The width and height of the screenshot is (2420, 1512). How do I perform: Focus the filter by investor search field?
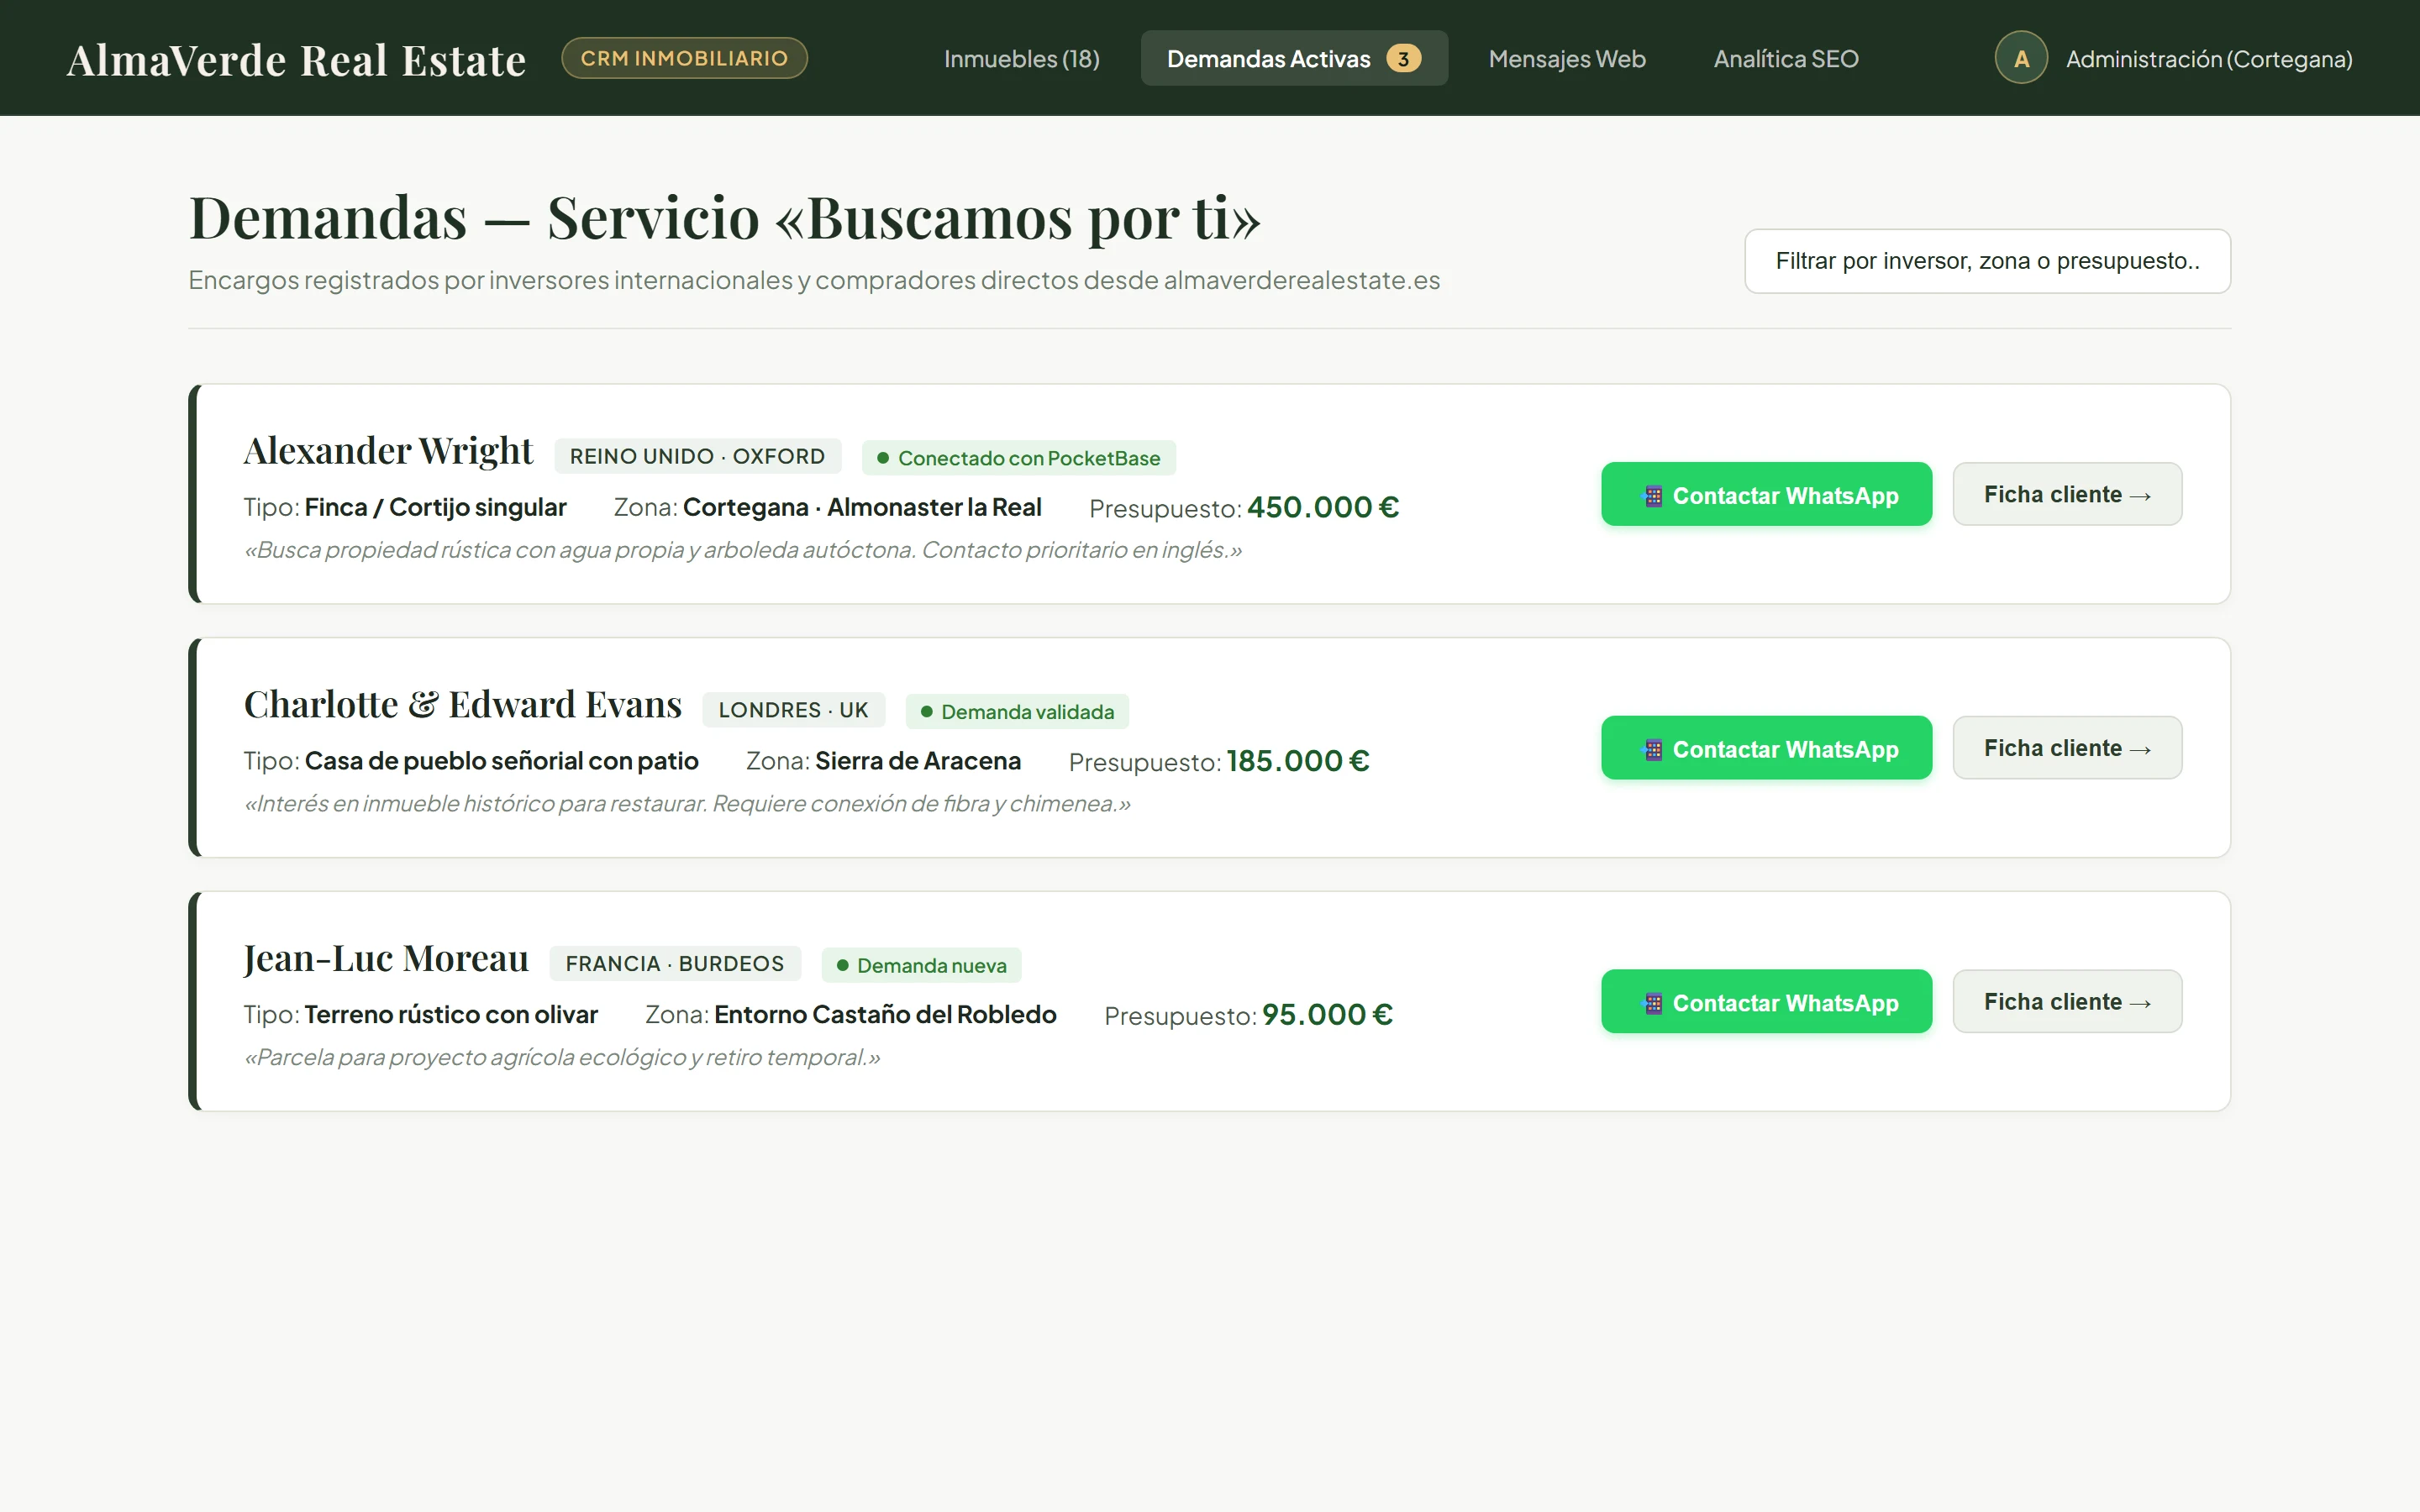1987,261
